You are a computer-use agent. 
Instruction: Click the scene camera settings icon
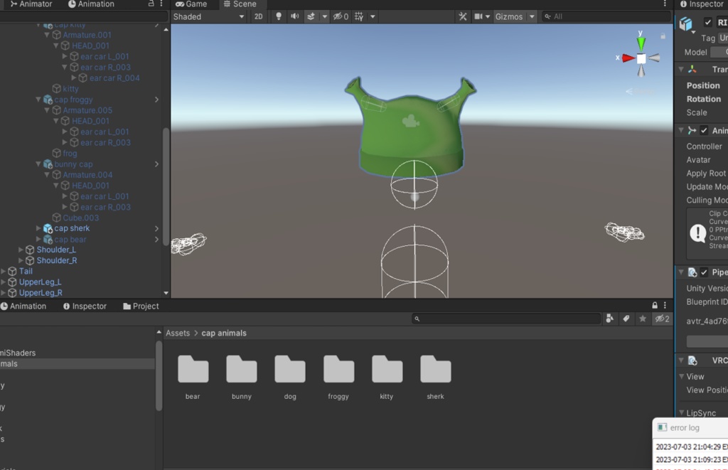click(x=478, y=16)
